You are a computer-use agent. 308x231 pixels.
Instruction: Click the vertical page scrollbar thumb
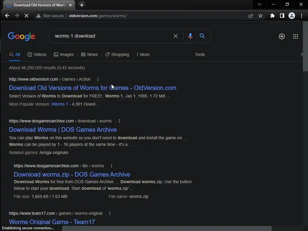tap(306, 46)
